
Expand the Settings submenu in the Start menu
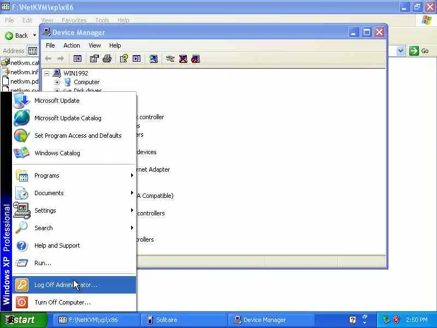[74, 210]
